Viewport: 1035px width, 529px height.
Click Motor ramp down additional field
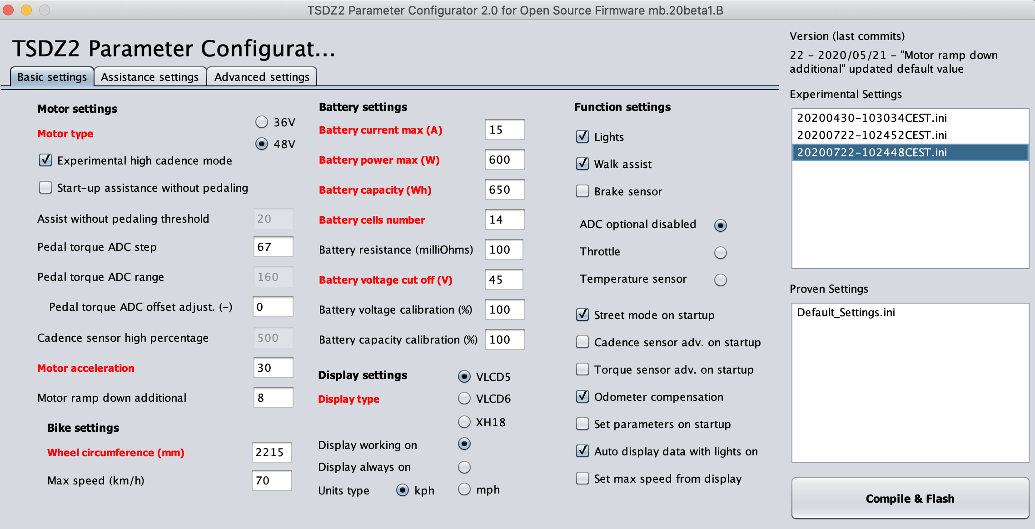(273, 398)
